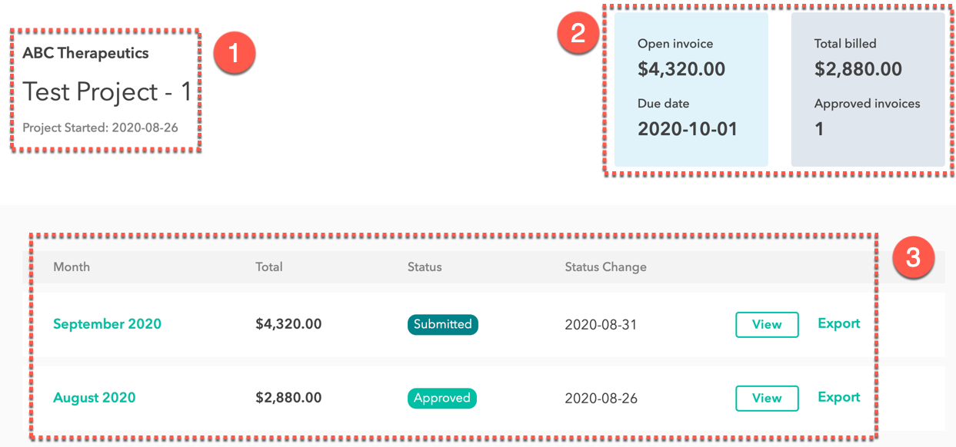Export the September 2020 invoice
This screenshot has height=447, width=956.
click(x=838, y=323)
